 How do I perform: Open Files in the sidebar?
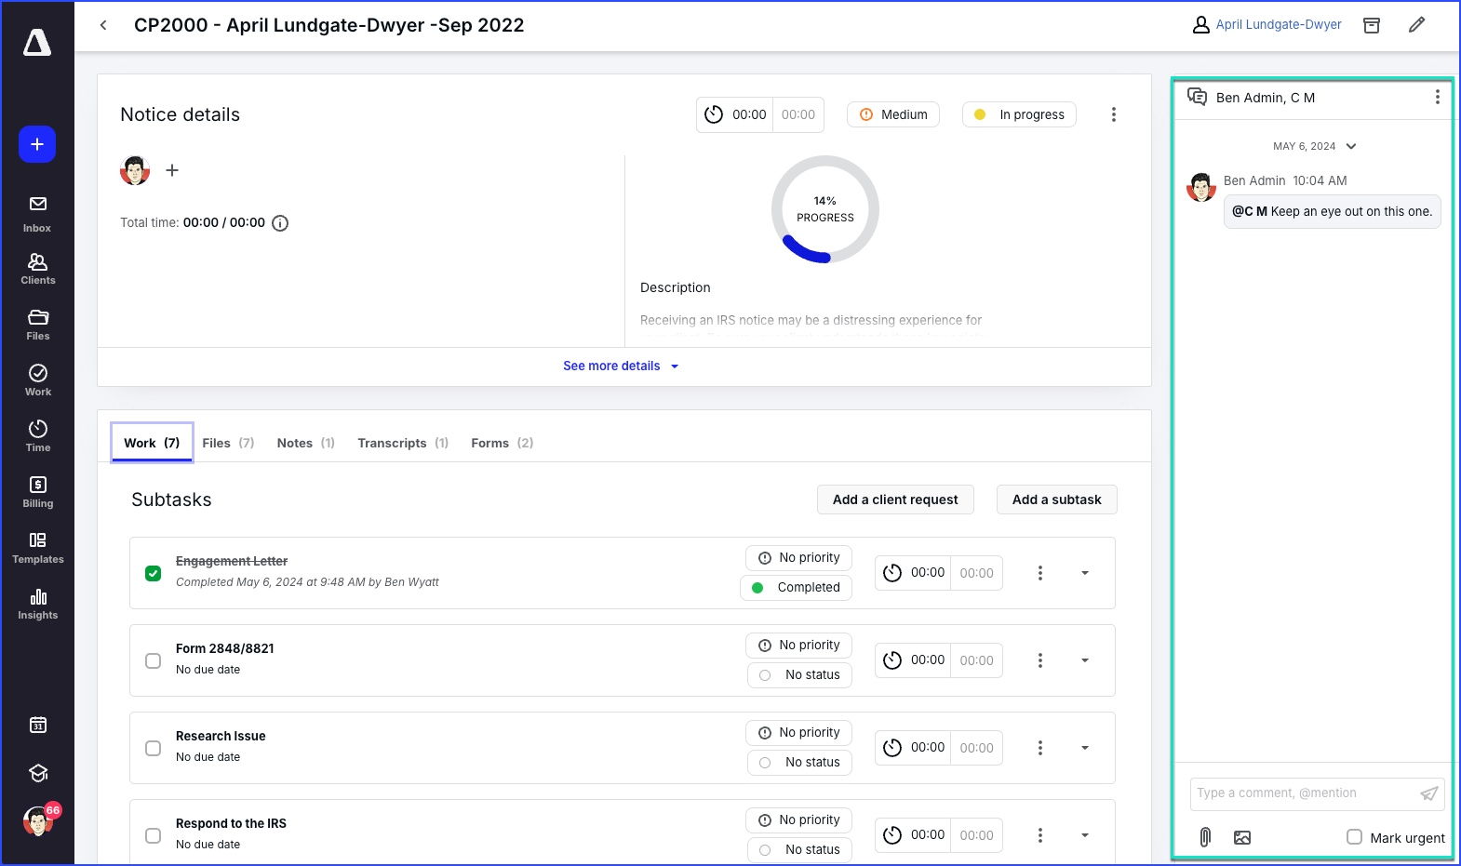pos(37,325)
